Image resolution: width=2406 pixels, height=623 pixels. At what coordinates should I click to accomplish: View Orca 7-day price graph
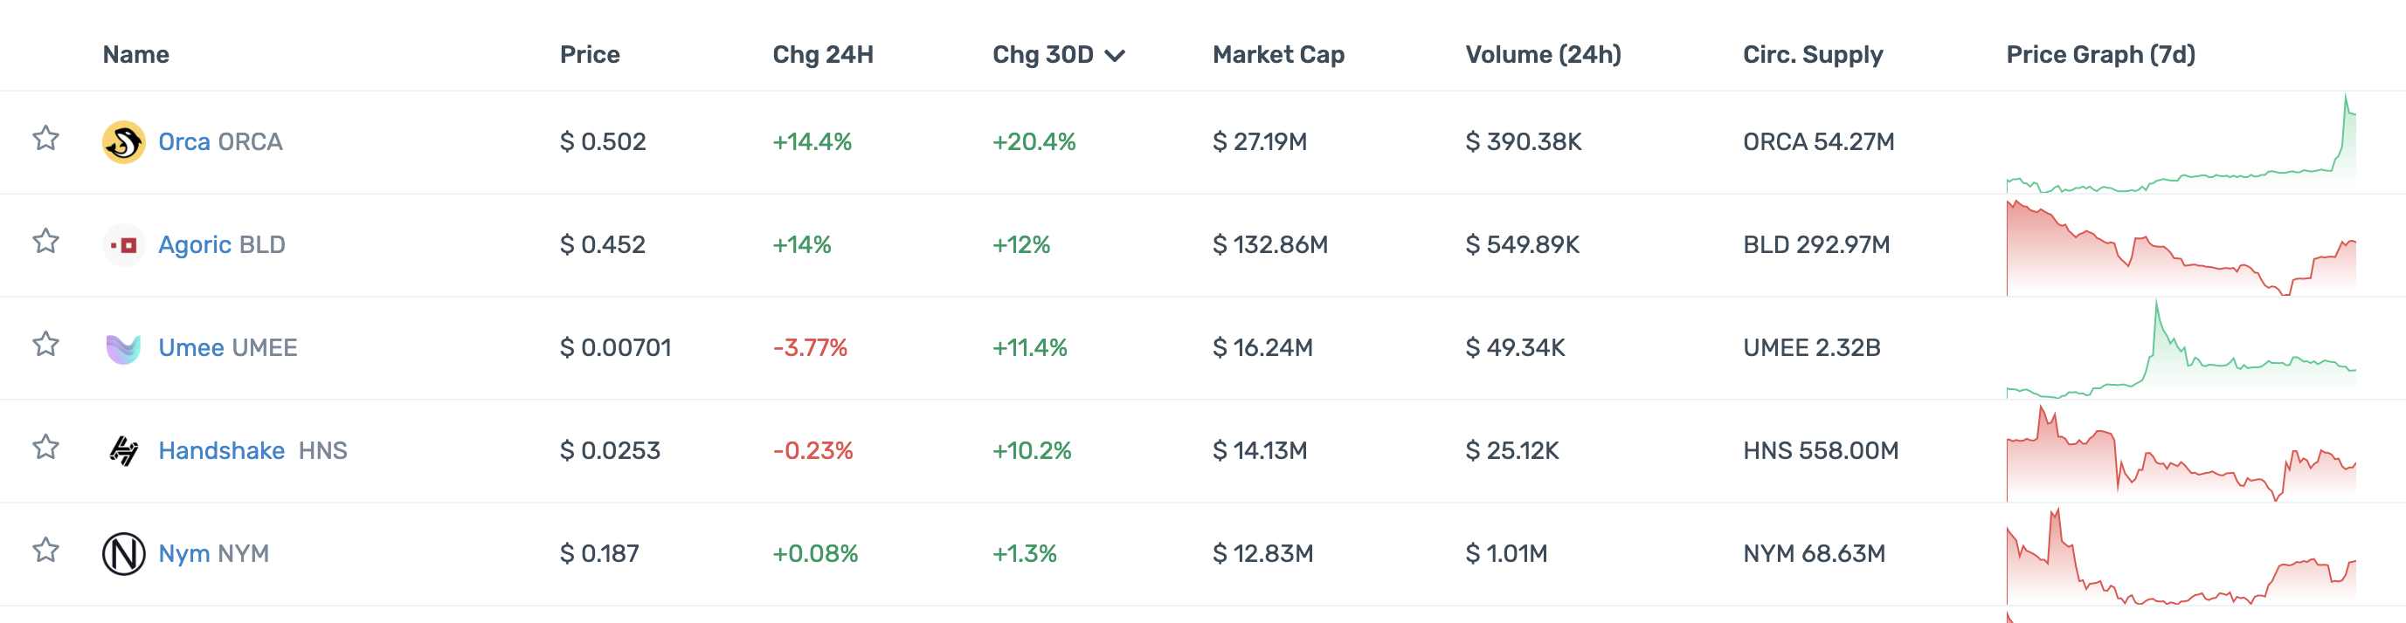(x=2180, y=144)
